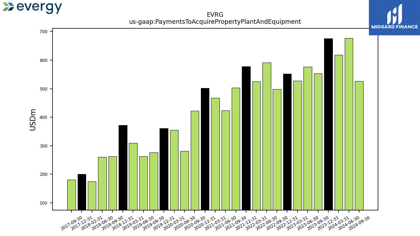
Task: Click the USDm y-axis label
Action: (x=33, y=120)
